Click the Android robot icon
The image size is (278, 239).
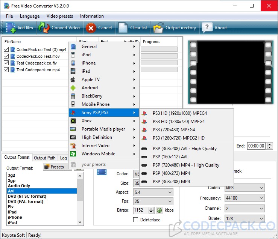click(73, 88)
